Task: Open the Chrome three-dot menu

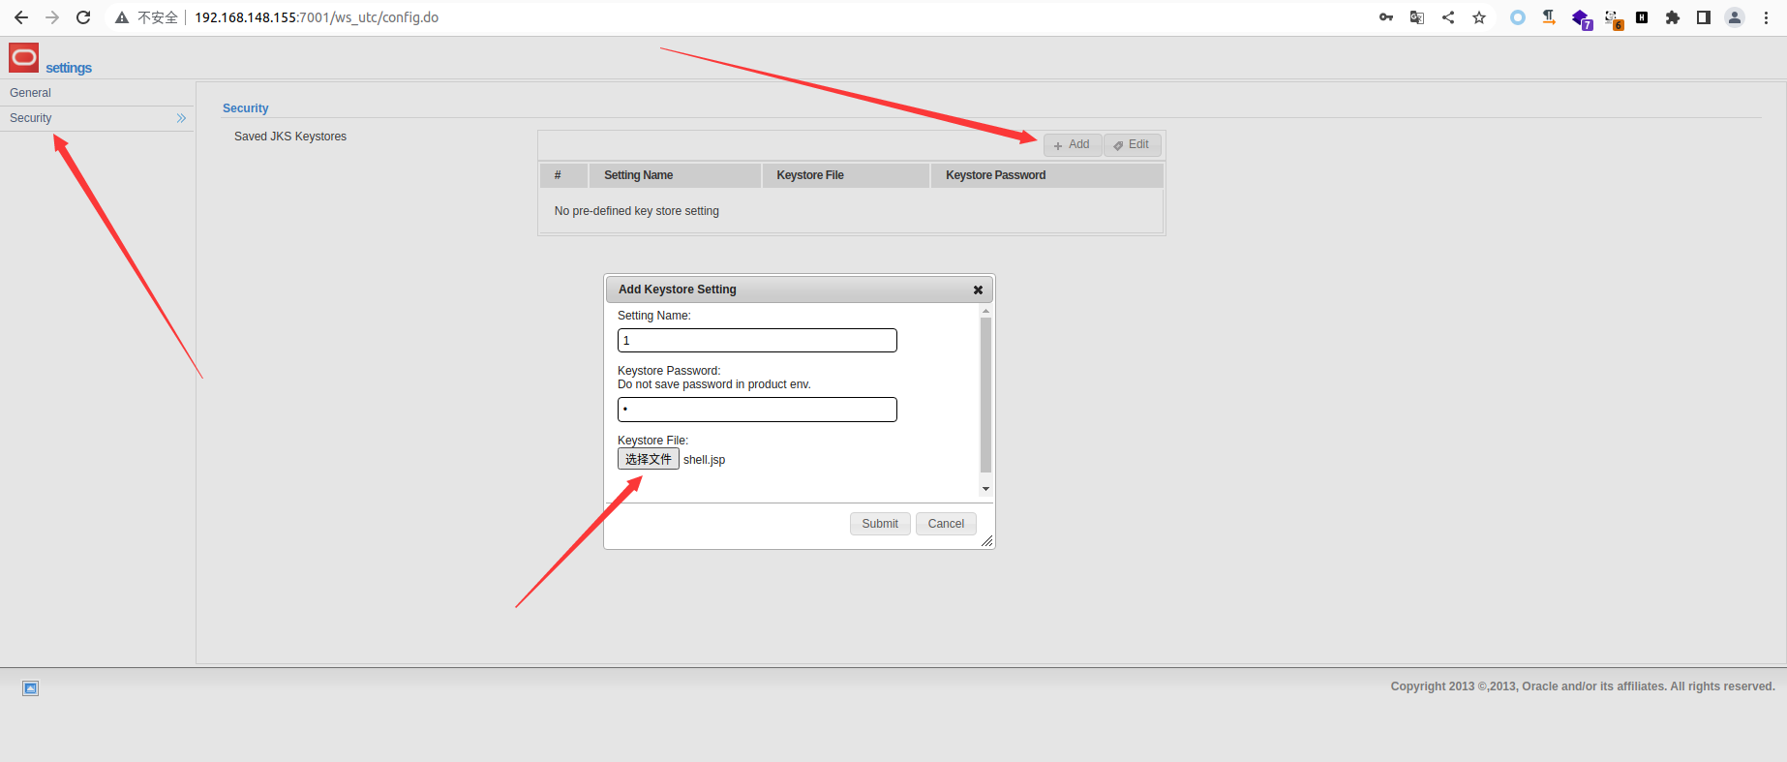Action: click(x=1766, y=17)
